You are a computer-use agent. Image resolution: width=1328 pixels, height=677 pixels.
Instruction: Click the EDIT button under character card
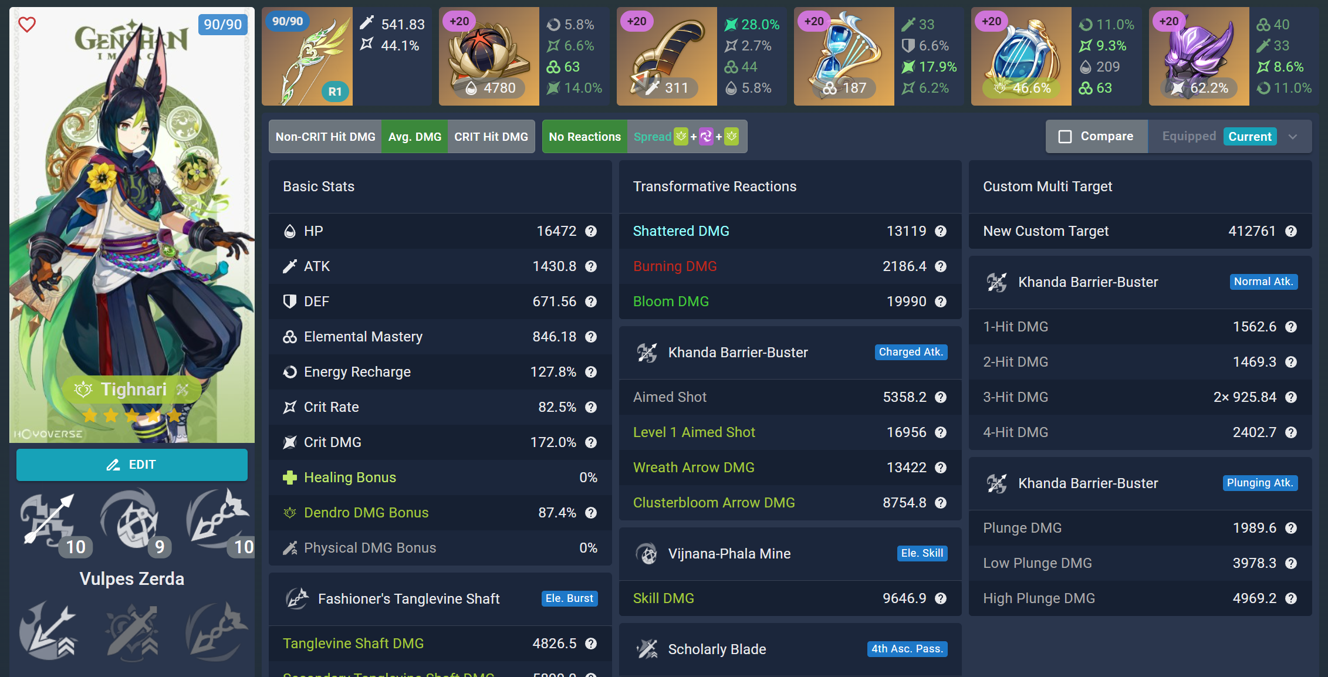pos(132,465)
